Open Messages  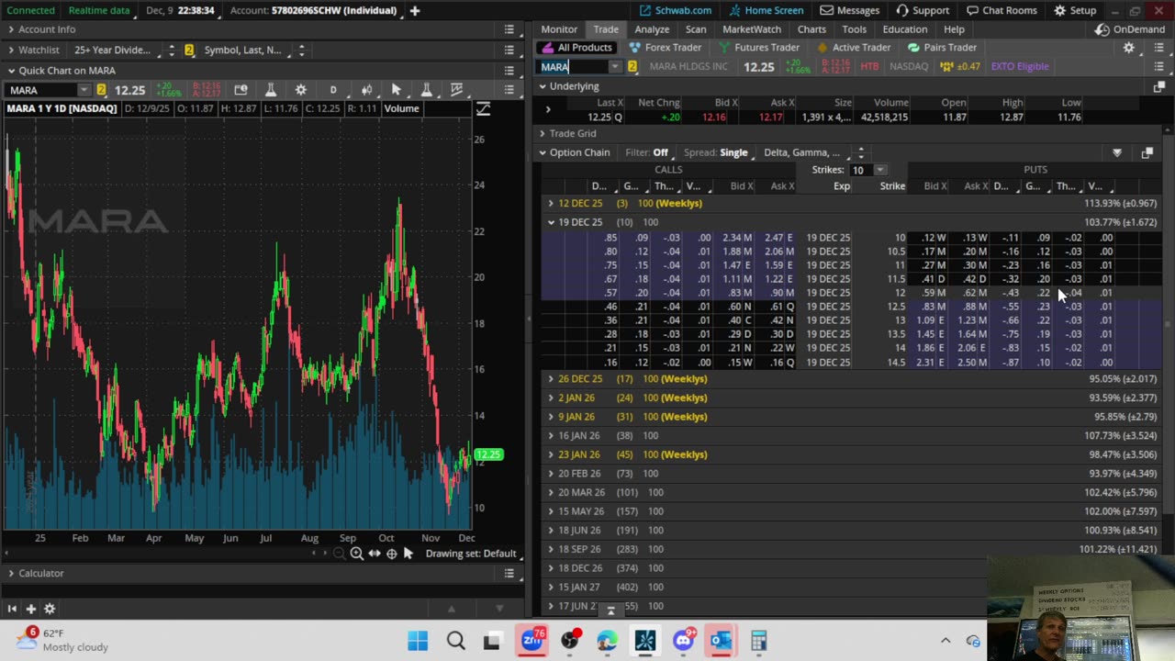click(x=850, y=10)
